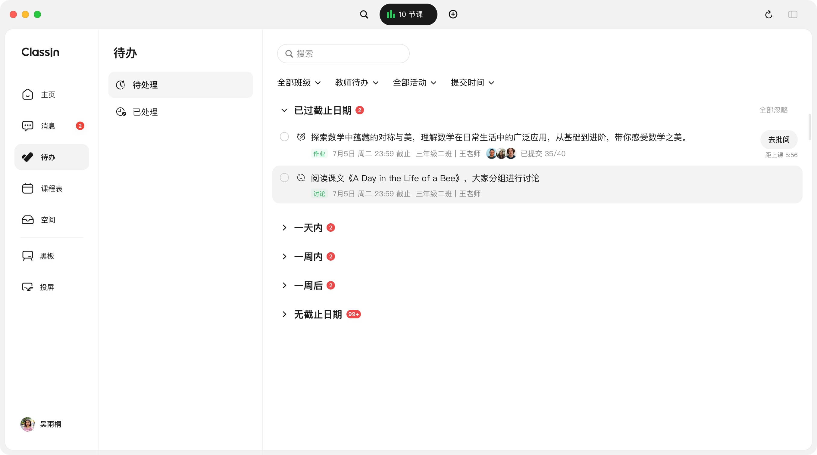817x455 pixels.
Task: Click the 已处理 clock-check icon
Action: pyautogui.click(x=121, y=112)
